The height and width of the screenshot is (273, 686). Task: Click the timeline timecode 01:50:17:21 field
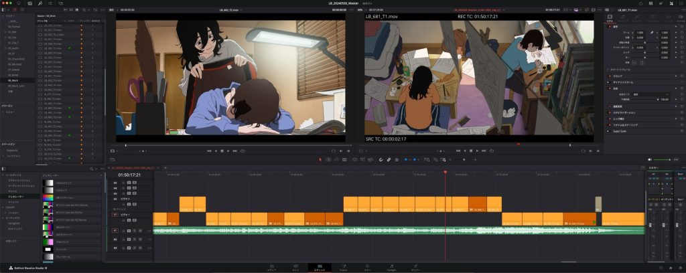(127, 174)
